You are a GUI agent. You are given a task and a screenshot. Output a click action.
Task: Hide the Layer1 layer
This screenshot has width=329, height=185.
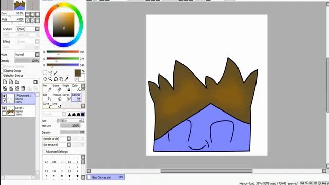pos(4,108)
